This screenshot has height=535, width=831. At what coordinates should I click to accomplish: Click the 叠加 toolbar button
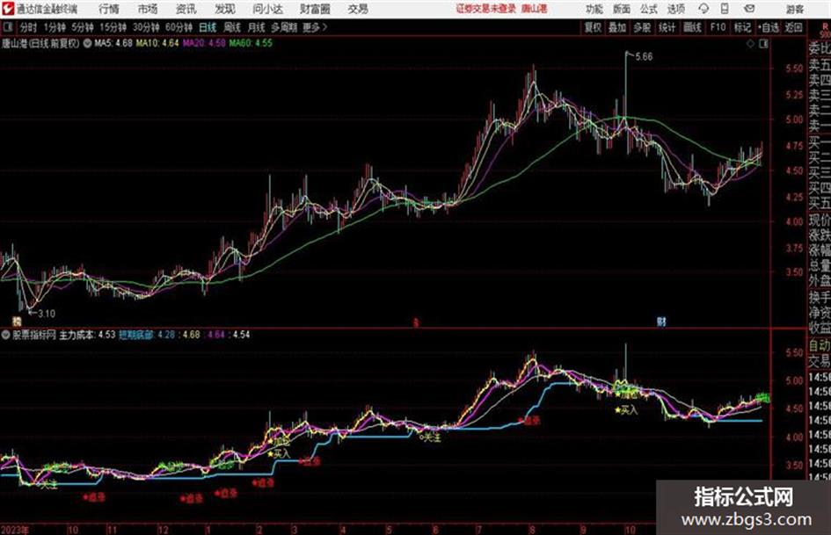click(617, 27)
